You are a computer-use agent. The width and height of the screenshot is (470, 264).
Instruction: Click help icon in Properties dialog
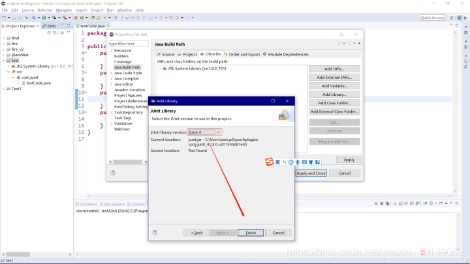(113, 173)
